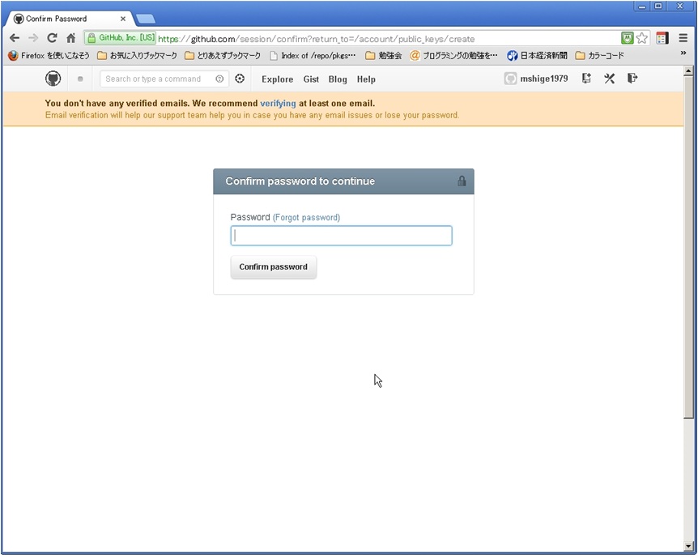Image resolution: width=698 pixels, height=558 pixels.
Task: Click scrollbar down arrow
Action: pos(688,546)
